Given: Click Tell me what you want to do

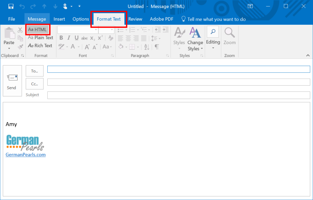Looking at the screenshot, I should pyautogui.click(x=214, y=19).
